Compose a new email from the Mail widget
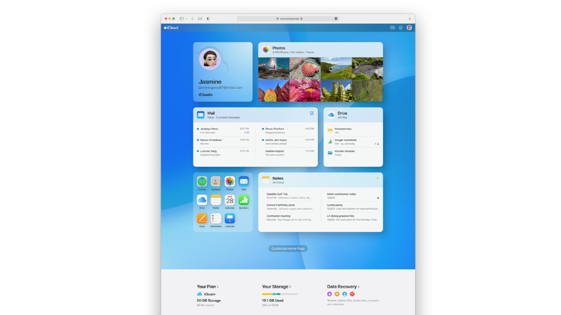 tap(312, 113)
